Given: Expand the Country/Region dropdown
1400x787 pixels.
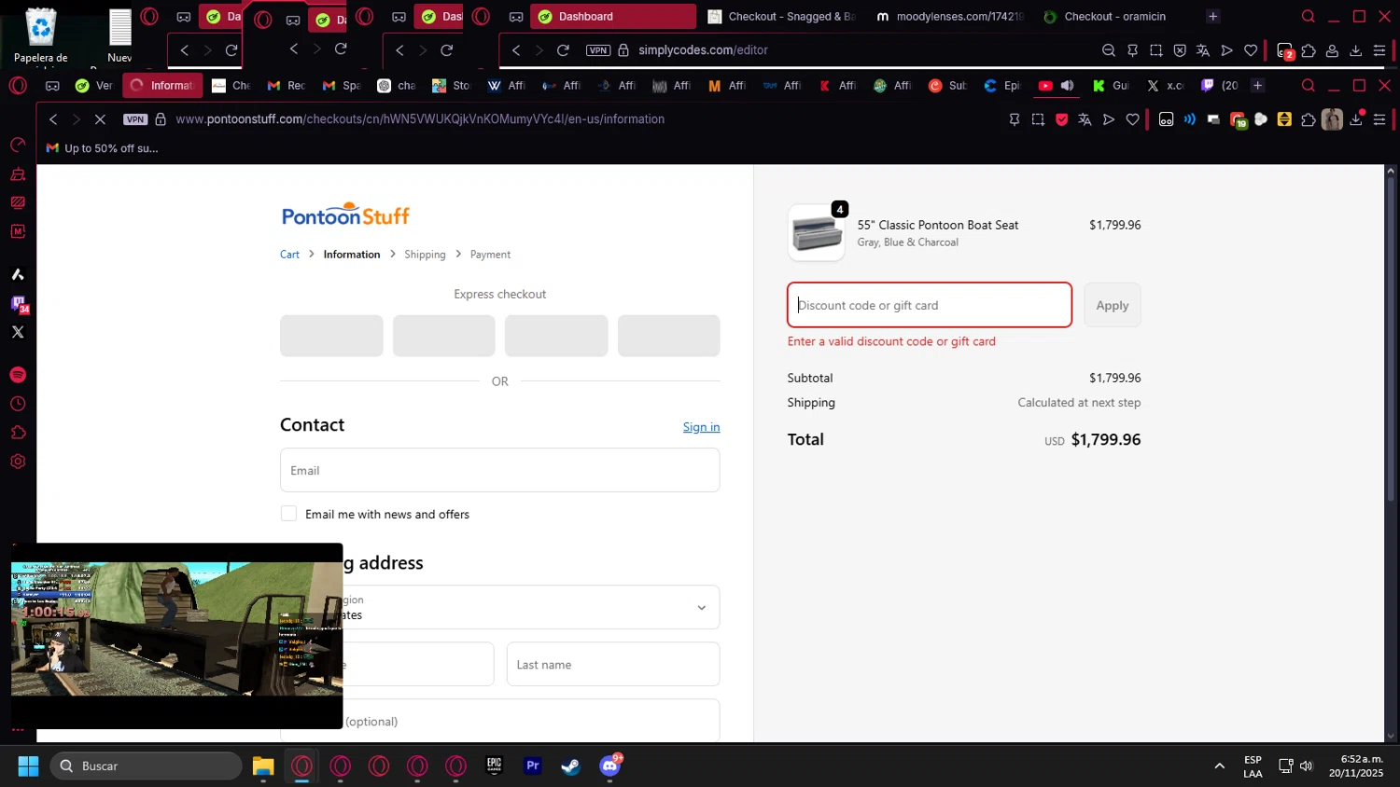Looking at the screenshot, I should pos(499,607).
